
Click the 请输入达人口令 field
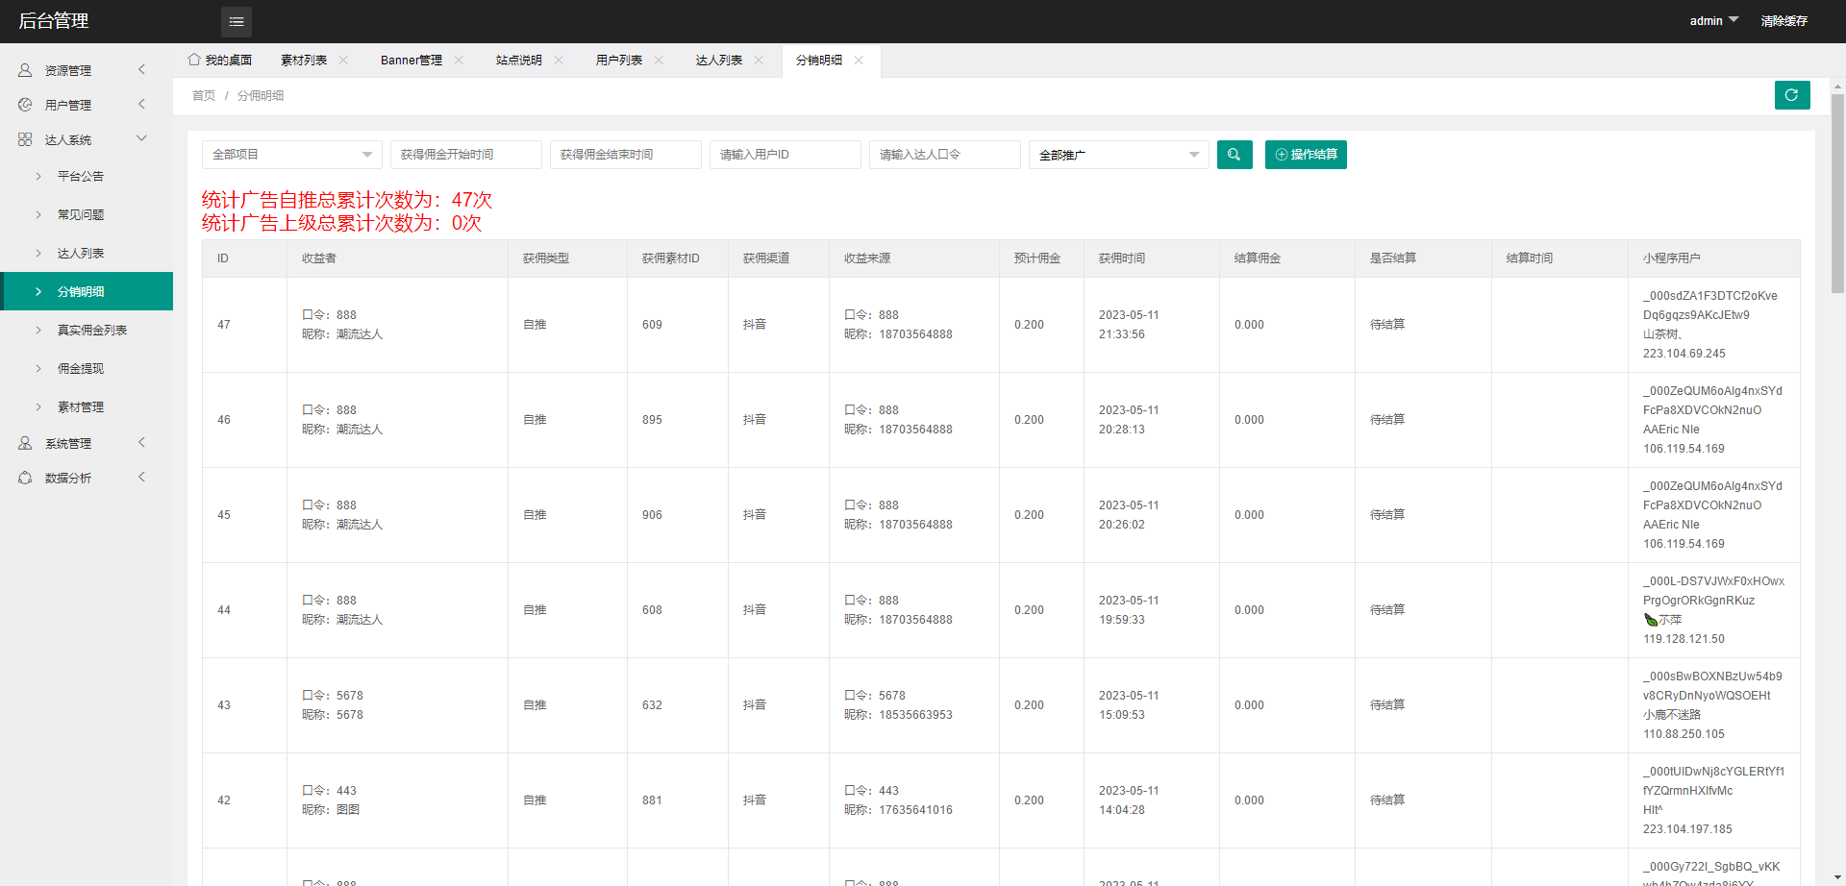pyautogui.click(x=945, y=155)
